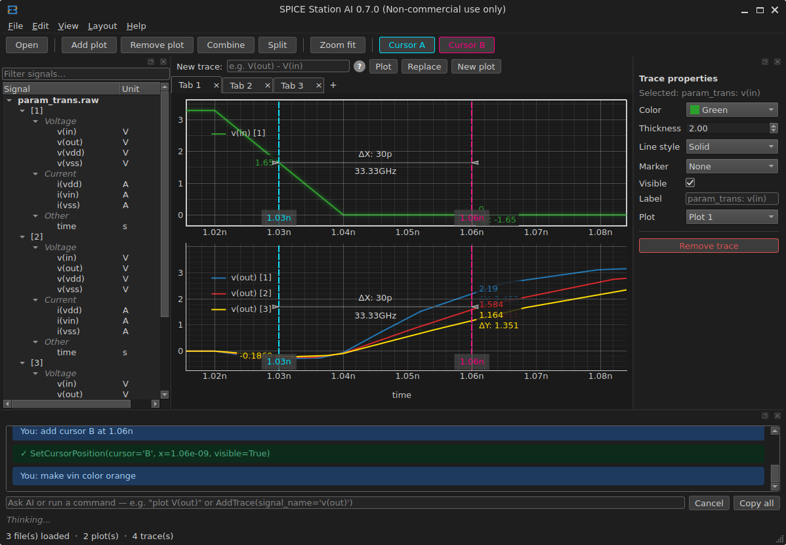Screen dimensions: 786x545
Task: Focus the Filter signals input
Action: pyautogui.click(x=86, y=74)
